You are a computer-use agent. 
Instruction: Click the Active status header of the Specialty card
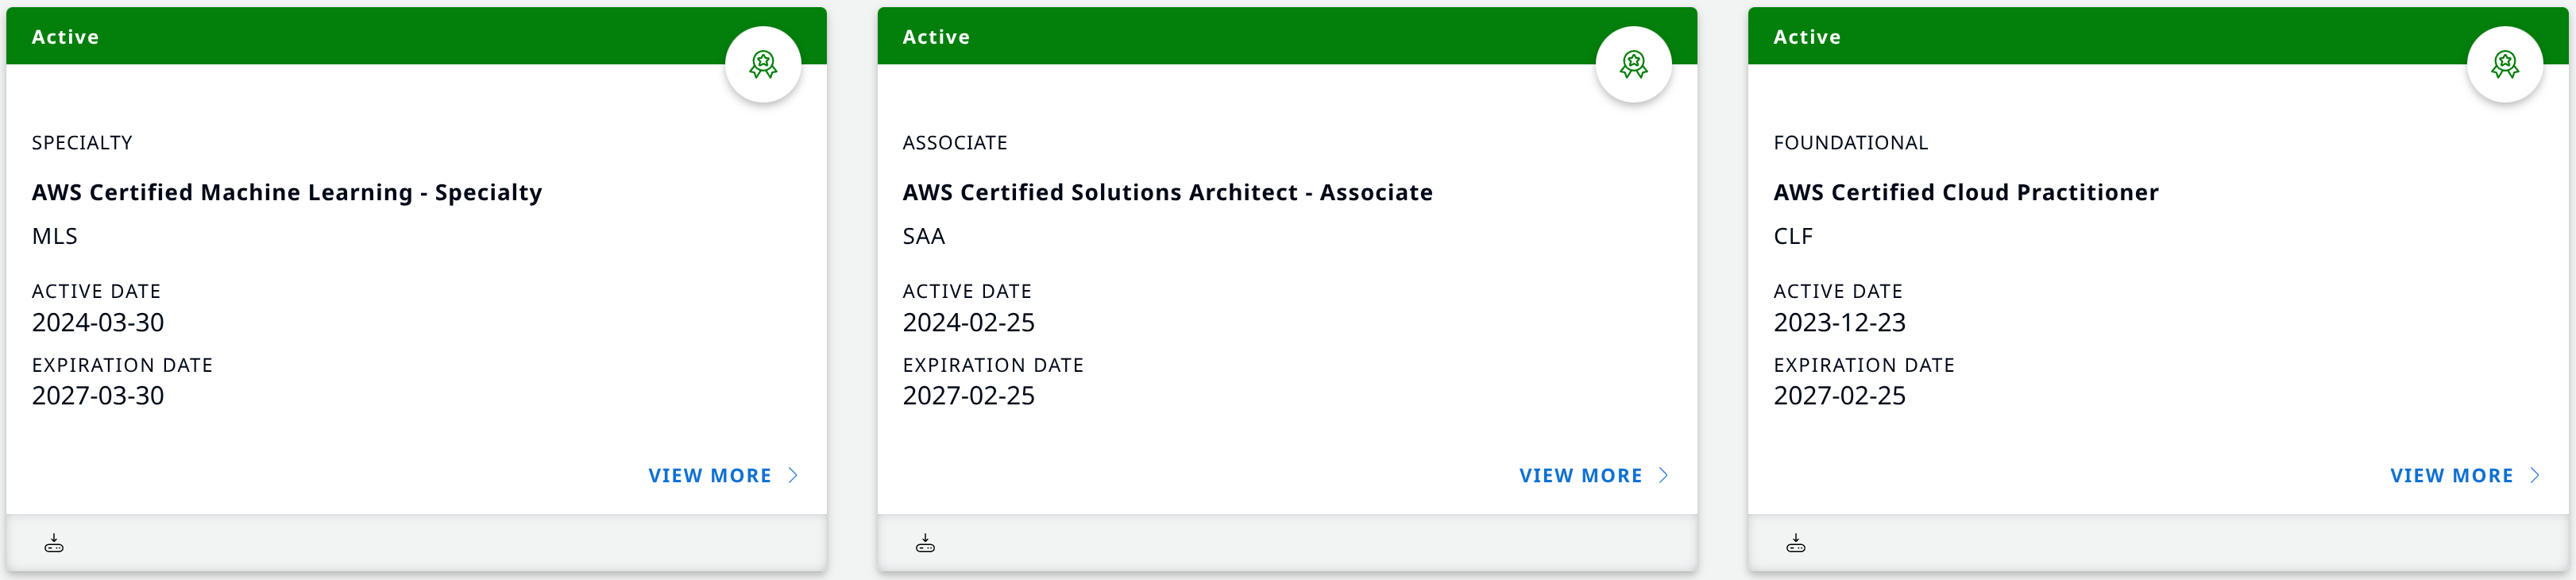click(65, 37)
